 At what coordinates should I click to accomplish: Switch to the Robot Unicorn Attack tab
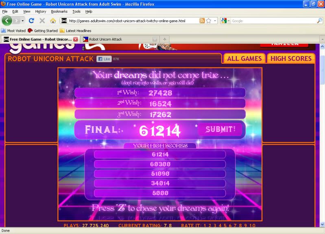pyautogui.click(x=120, y=39)
